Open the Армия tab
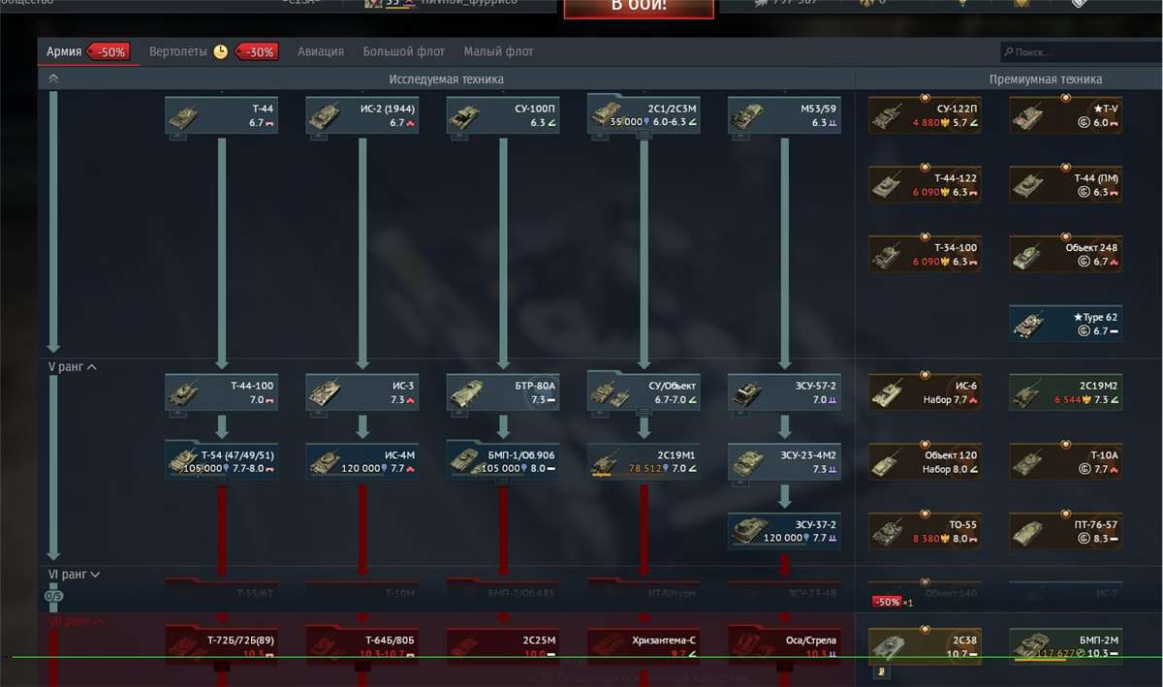The width and height of the screenshot is (1163, 687). tap(64, 51)
